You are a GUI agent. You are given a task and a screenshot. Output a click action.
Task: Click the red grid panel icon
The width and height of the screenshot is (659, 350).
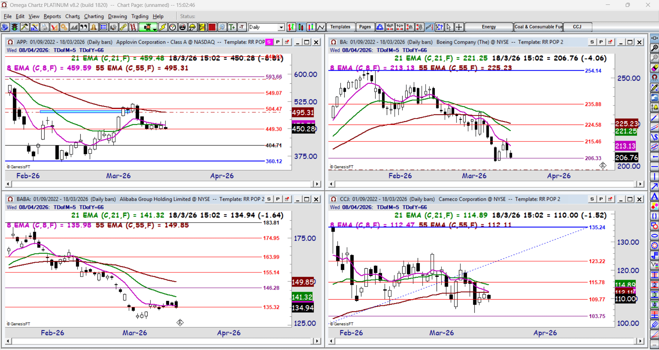[x=212, y=27]
